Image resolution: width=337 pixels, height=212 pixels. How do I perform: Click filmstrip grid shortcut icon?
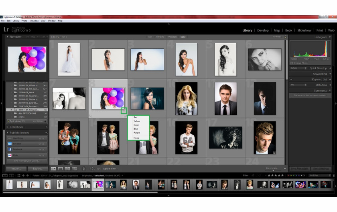click(x=19, y=176)
